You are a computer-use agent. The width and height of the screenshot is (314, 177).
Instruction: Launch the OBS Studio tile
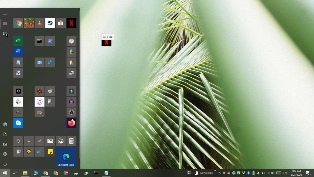pos(71,112)
